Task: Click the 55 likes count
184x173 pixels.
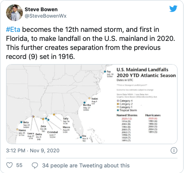Action: pos(19,165)
